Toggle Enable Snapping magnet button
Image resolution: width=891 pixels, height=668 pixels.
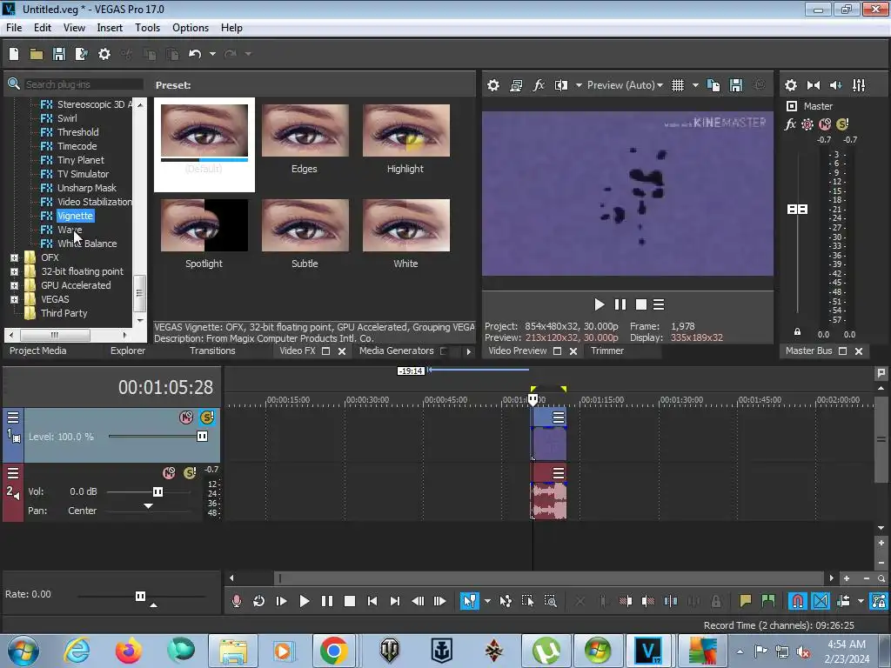pos(798,601)
